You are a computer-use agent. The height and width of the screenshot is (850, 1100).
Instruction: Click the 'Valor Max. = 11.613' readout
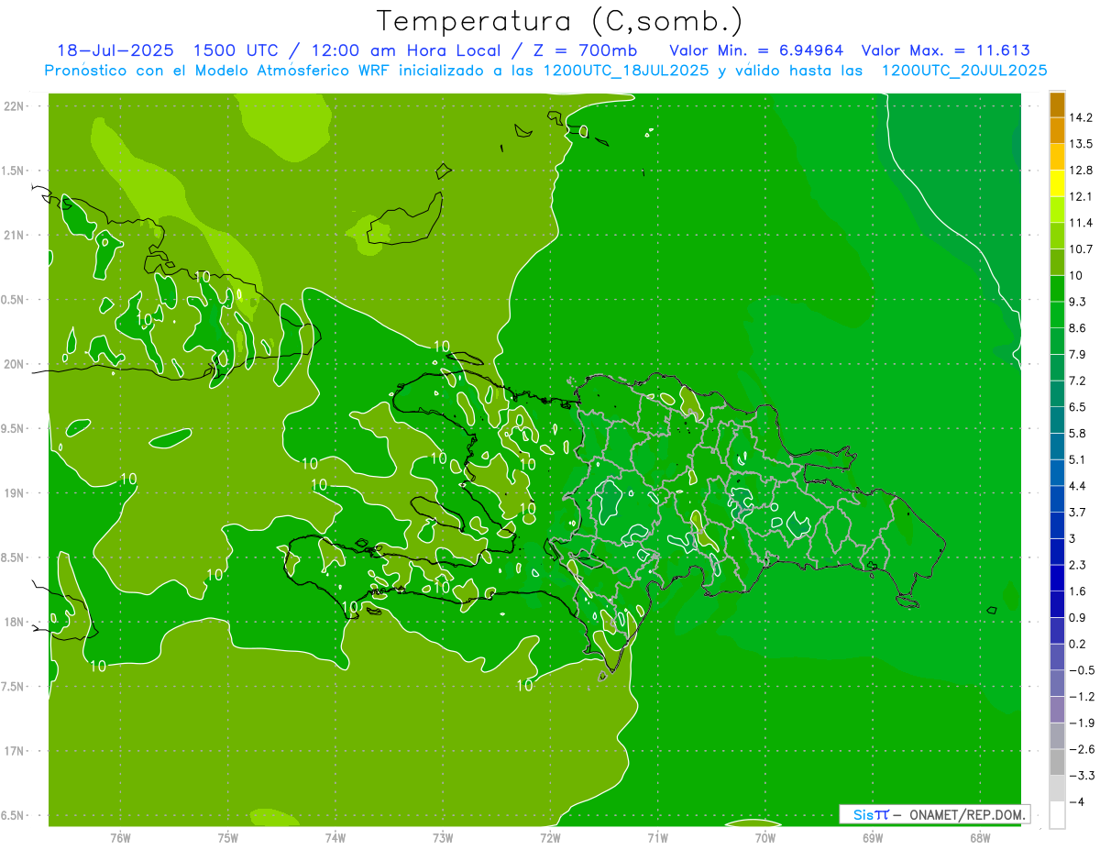click(x=945, y=50)
